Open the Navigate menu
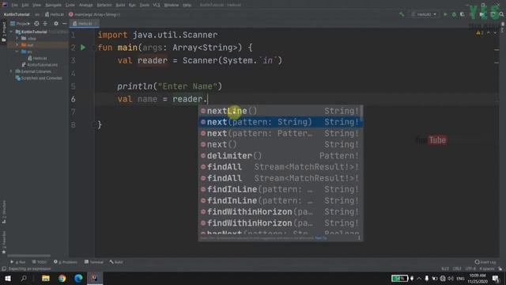Screen dimensions: 506x285 click(x=53, y=5)
